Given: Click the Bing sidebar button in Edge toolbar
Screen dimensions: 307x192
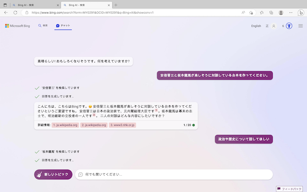Looking at the screenshot, I should 301,13.
